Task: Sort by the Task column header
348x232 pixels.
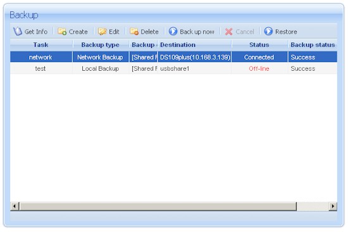Action: [x=41, y=45]
